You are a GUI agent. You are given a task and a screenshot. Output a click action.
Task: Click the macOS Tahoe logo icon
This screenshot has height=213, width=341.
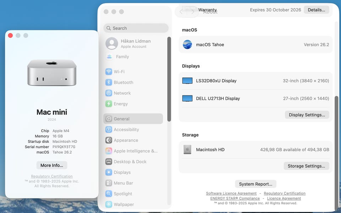pos(187,45)
